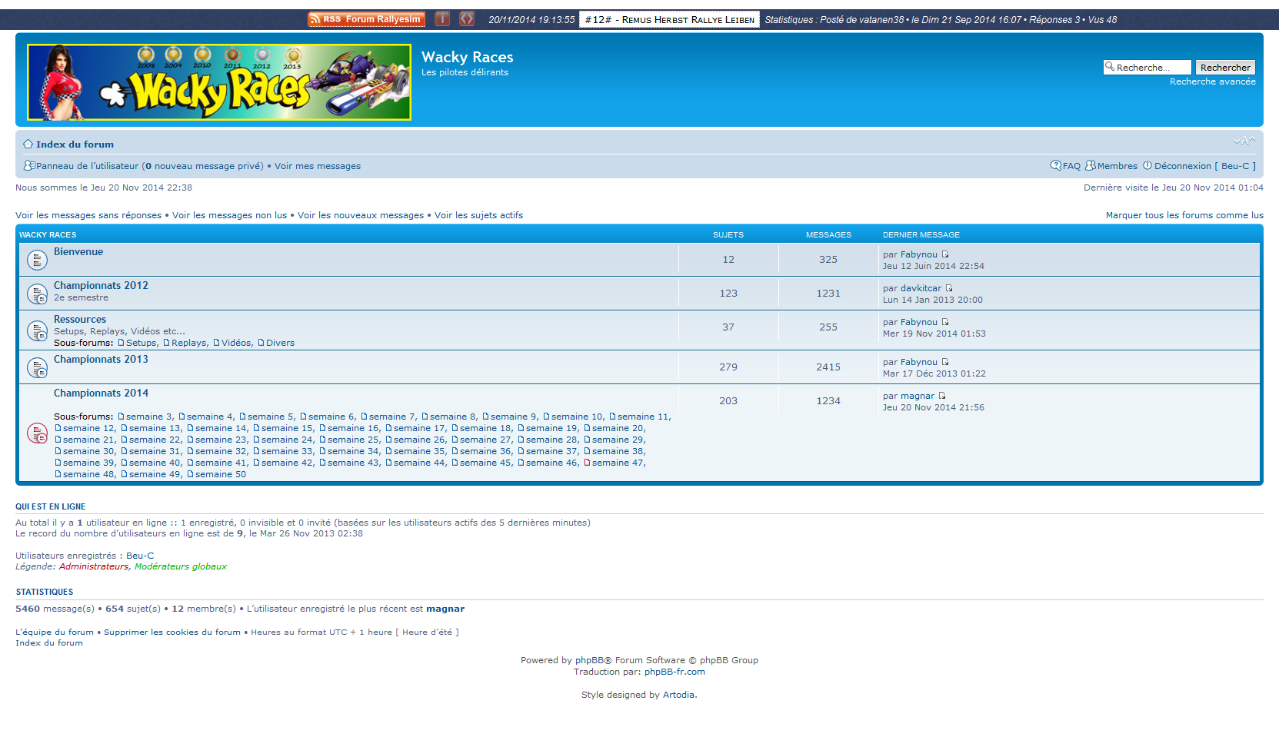1279x737 pixels.
Task: Click the Wacky Races banner logo
Action: (x=219, y=82)
